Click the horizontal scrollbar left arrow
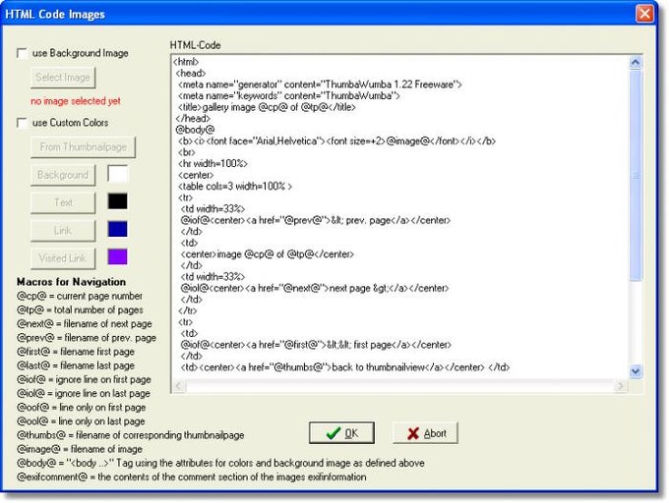This screenshot has height=503, width=669. [x=179, y=386]
